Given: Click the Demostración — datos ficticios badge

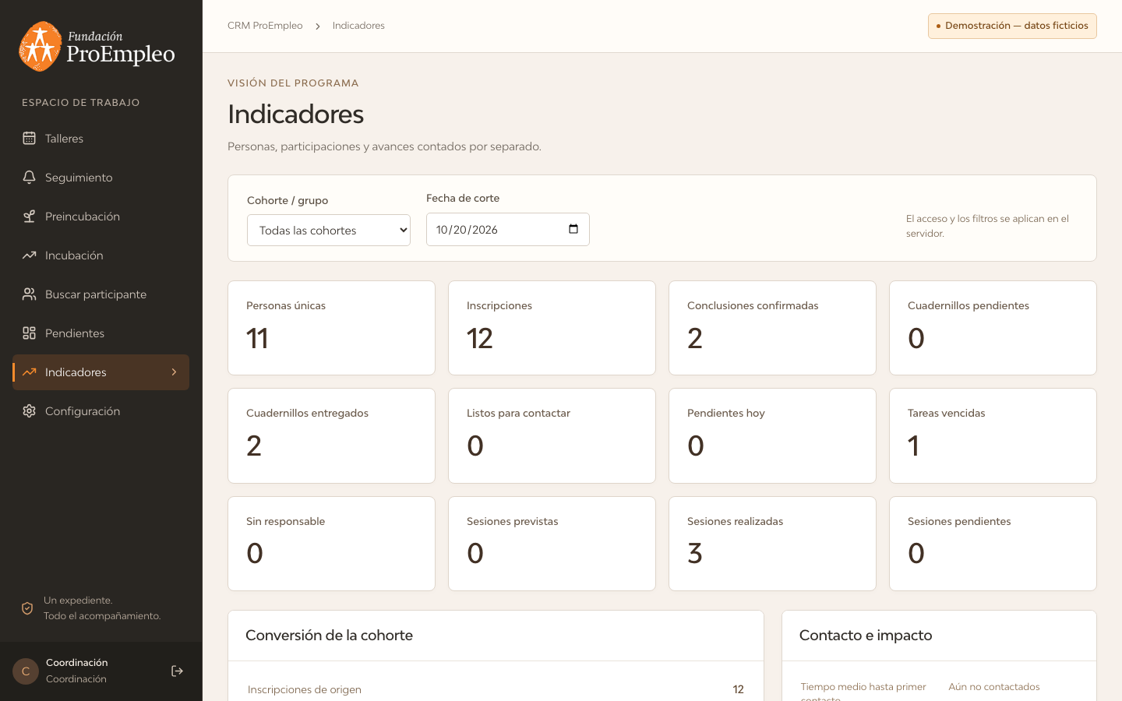Looking at the screenshot, I should click(1012, 26).
